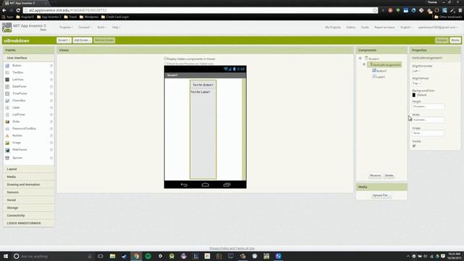Screen dimensions: 464x261
Task: Pick the WebViewer palette component
Action: point(20,150)
